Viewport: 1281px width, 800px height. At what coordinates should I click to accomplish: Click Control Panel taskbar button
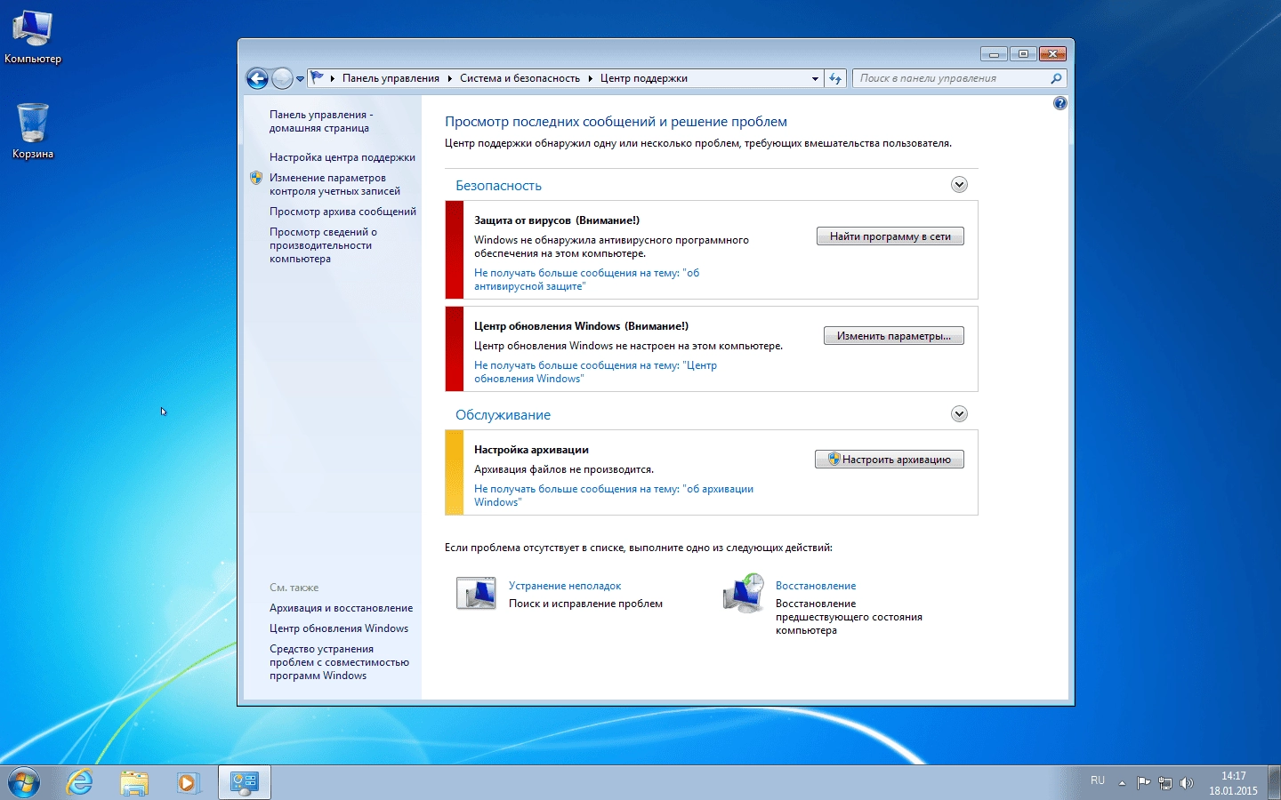click(x=245, y=782)
